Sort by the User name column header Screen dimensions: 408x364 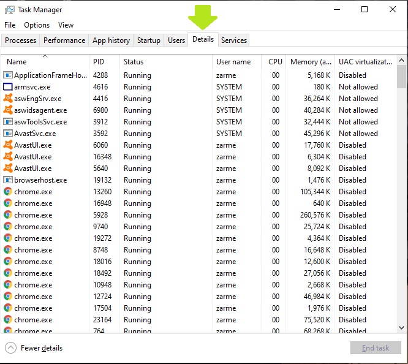[237, 62]
